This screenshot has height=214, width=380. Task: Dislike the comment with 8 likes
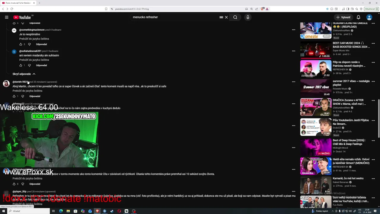(x=23, y=184)
